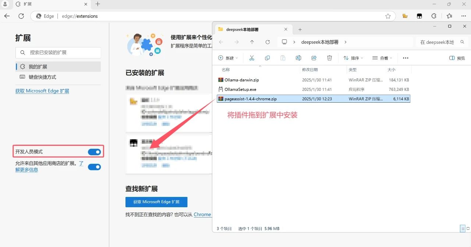The image size is (471, 247).
Task: Open Explorer's see more (…) menu
Action: (406, 58)
